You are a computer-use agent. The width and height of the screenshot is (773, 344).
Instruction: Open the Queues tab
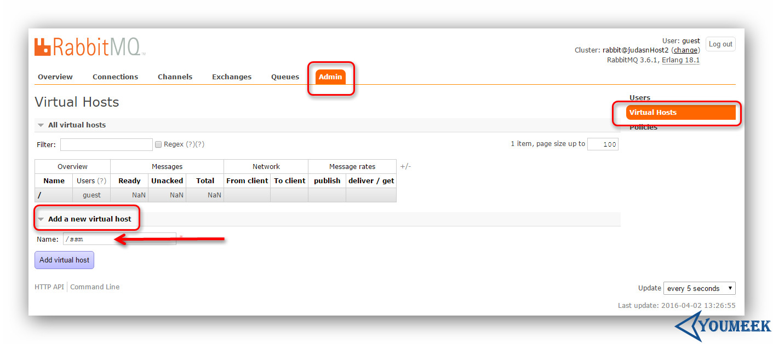[x=285, y=77]
